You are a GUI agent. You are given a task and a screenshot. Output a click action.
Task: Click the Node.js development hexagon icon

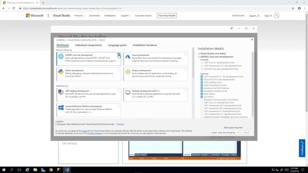tap(128, 72)
